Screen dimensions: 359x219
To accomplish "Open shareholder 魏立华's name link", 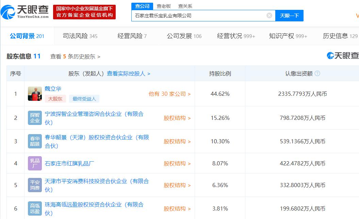I will 53,89.
